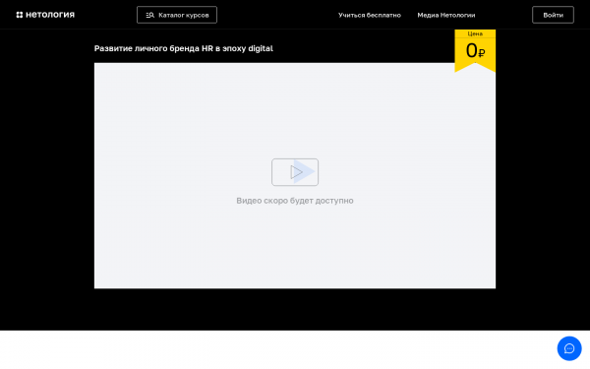The height and width of the screenshot is (369, 590).
Task: Open the blue chat support bubble
Action: pyautogui.click(x=569, y=348)
